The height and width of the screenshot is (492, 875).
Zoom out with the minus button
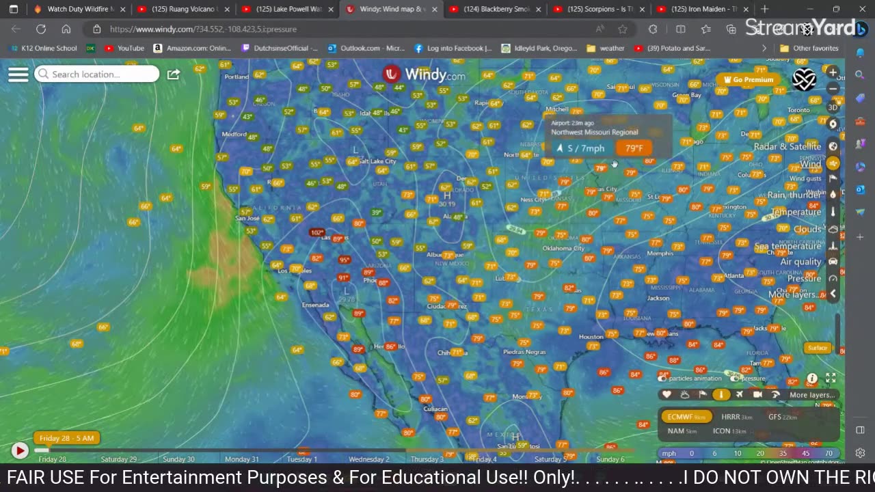[833, 89]
